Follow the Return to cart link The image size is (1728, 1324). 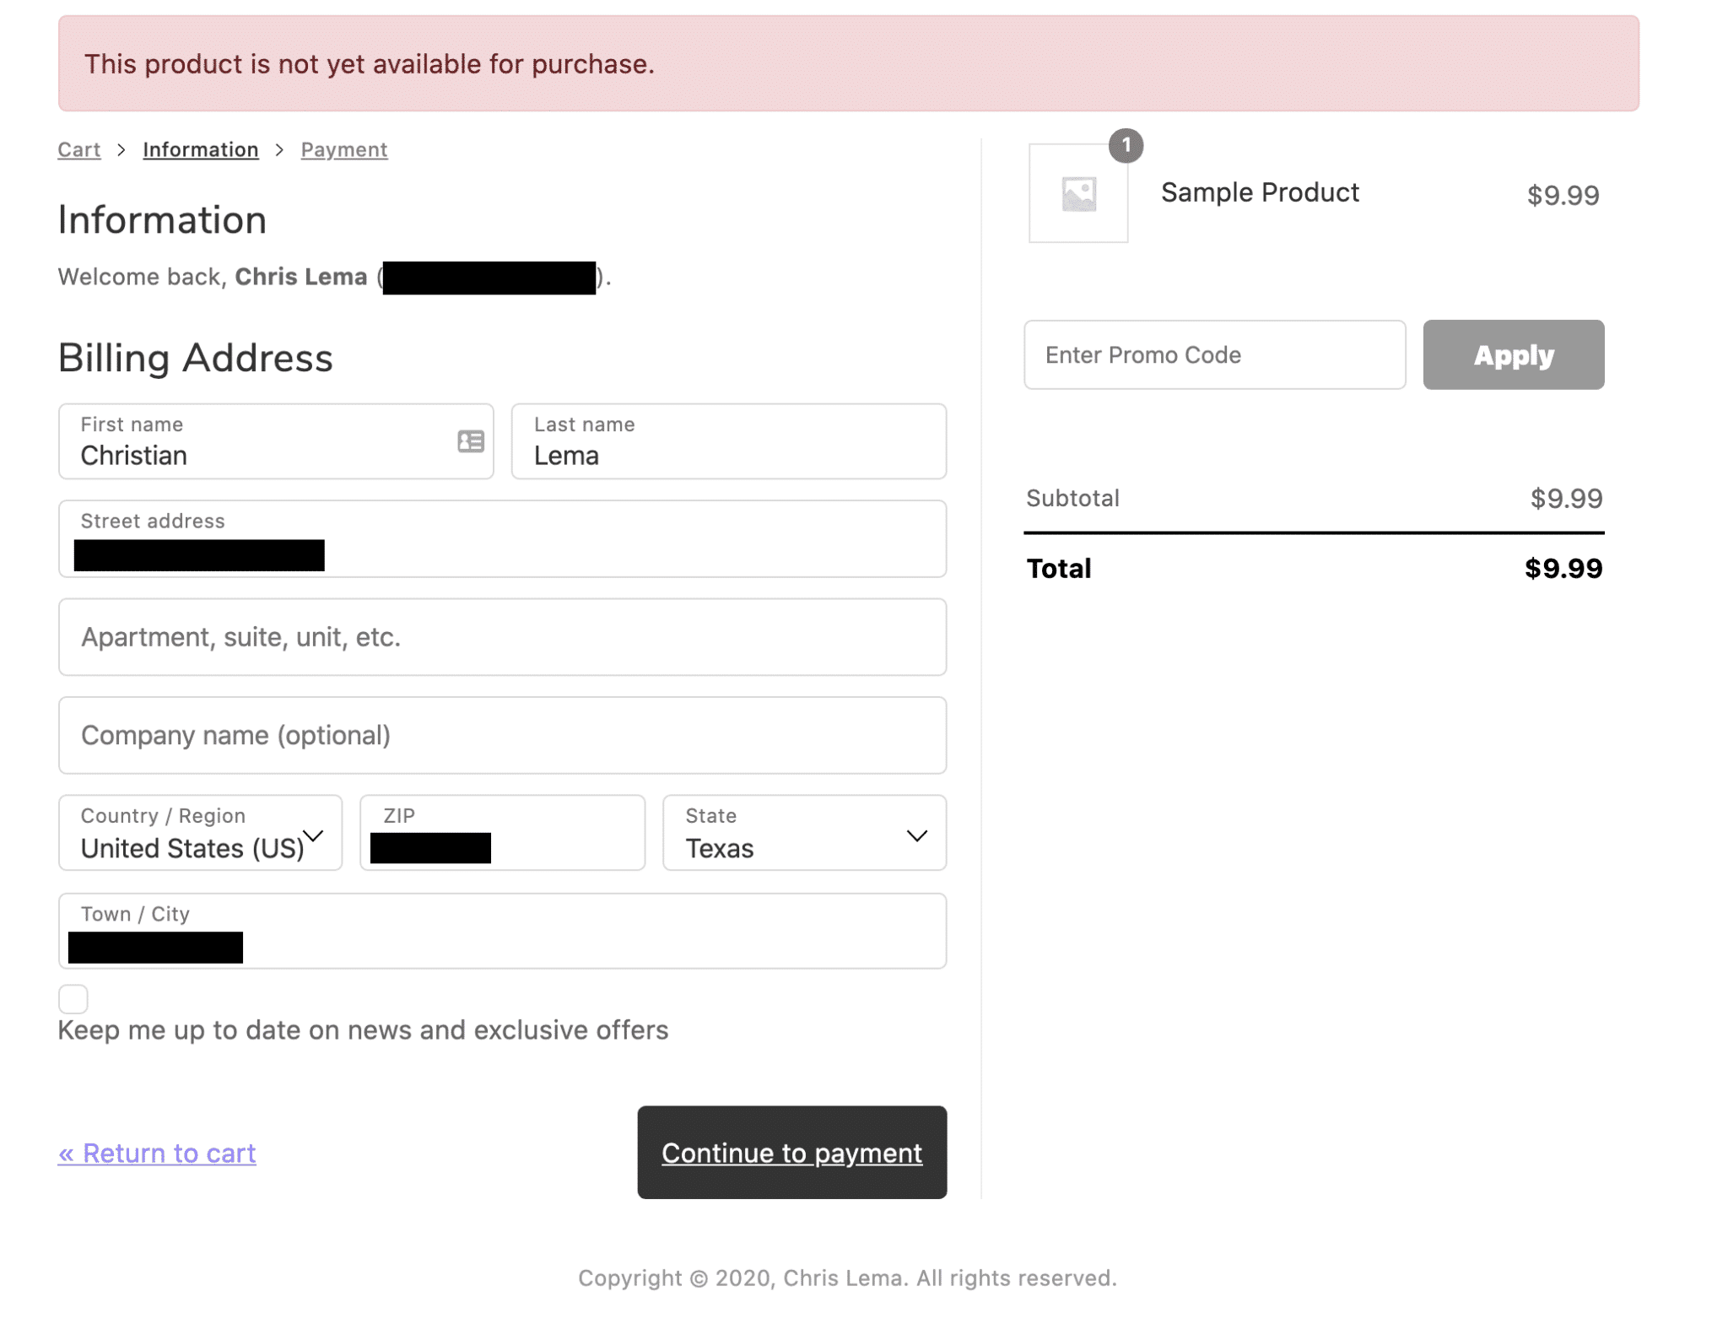pyautogui.click(x=157, y=1153)
